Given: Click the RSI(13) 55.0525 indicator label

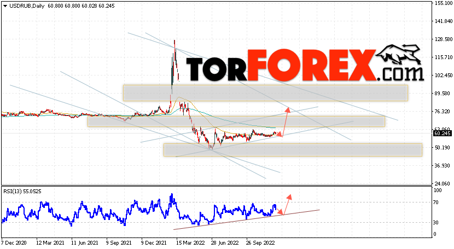Looking at the screenshot, I should pyautogui.click(x=22, y=192).
